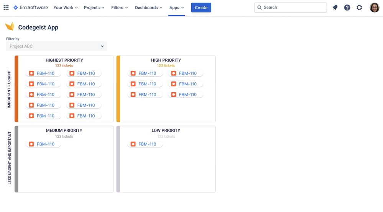Viewport: 383px width, 212px height.
Task: Open the FBM-110 ticket under Low Priority
Action: point(145,144)
